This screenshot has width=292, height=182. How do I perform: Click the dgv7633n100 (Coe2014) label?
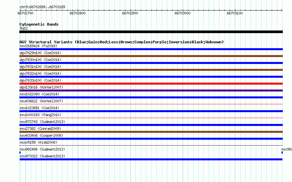tap(40, 80)
